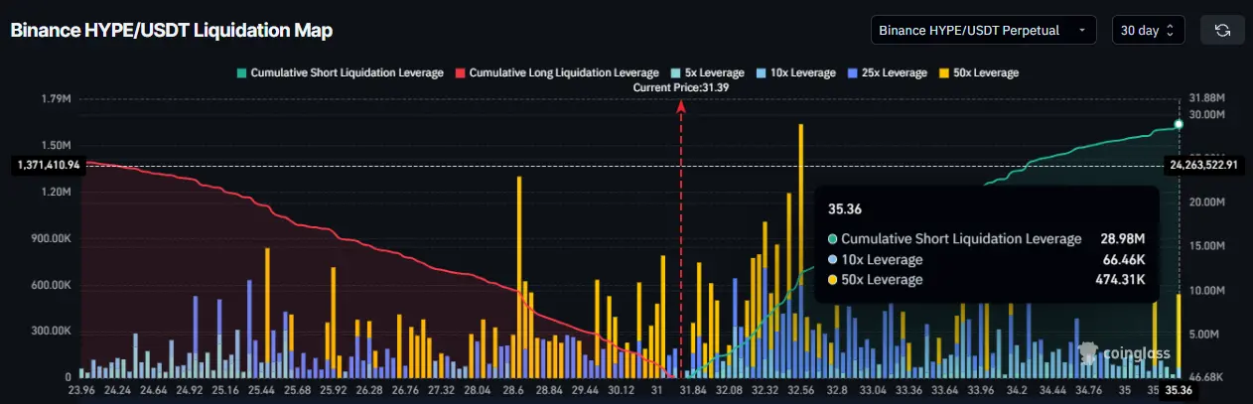
Task: Click the 23.96 x-axis label
Action: [x=81, y=390]
